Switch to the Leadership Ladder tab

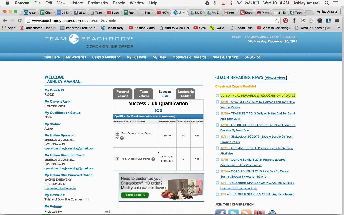point(186,94)
